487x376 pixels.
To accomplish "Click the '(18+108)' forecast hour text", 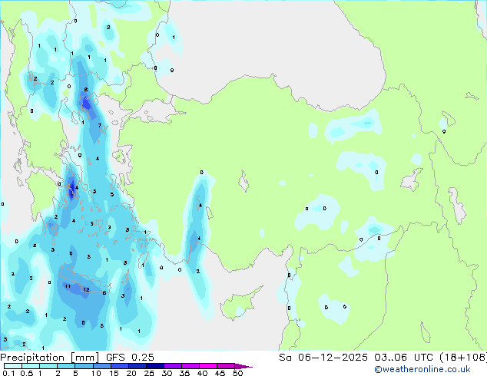I will tap(463, 358).
